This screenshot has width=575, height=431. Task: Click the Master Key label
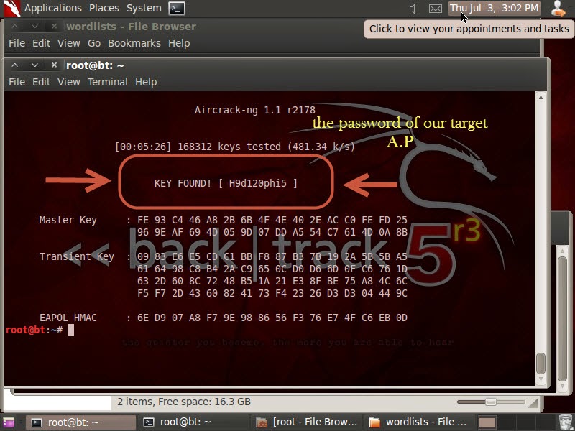(x=68, y=220)
